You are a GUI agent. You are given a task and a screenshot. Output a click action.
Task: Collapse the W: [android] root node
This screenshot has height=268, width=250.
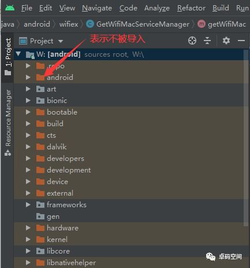tap(18, 54)
